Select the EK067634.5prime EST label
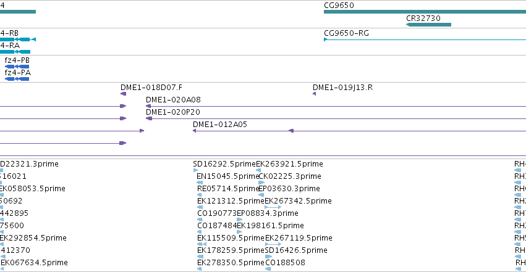Image resolution: width=526 pixels, height=272 pixels. [x=34, y=263]
